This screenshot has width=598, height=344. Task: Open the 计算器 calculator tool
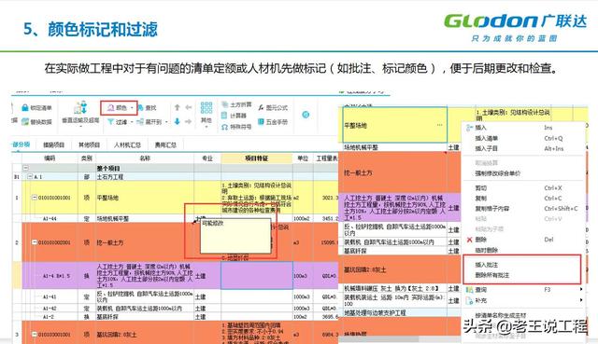[x=235, y=116]
